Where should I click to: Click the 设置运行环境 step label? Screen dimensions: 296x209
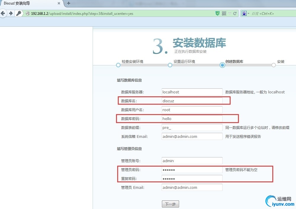click(x=184, y=61)
